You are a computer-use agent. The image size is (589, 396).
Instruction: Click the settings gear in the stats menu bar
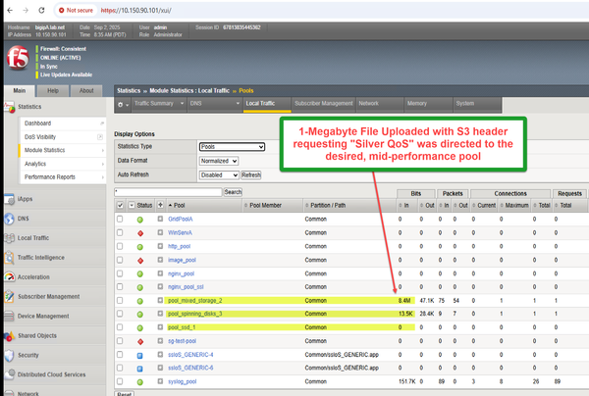[x=121, y=103]
